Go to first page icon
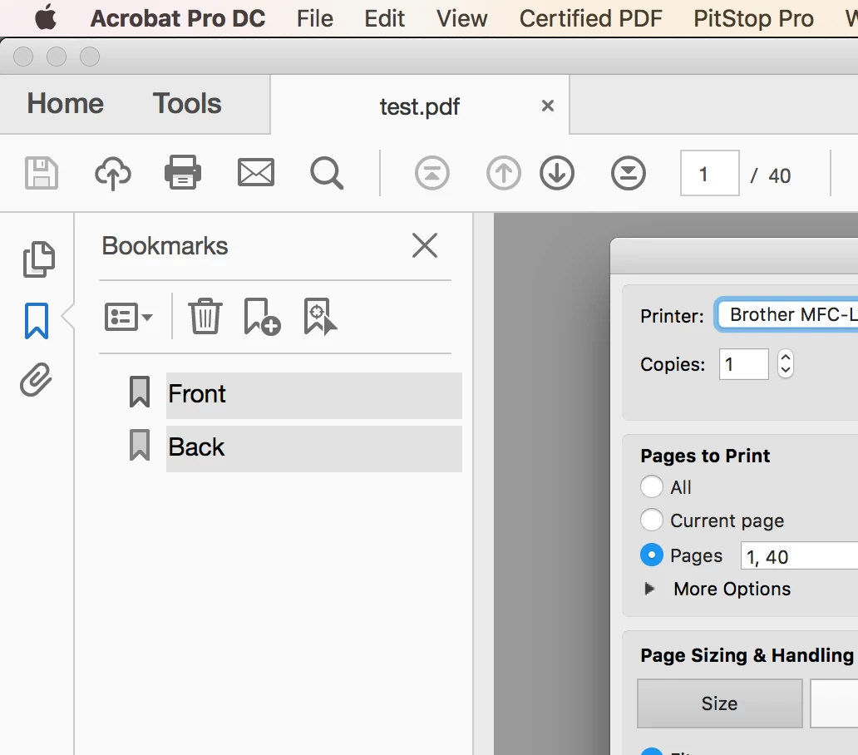The height and width of the screenshot is (755, 858). click(x=431, y=174)
